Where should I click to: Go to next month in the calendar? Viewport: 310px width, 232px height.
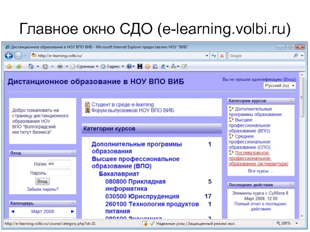coord(72,212)
